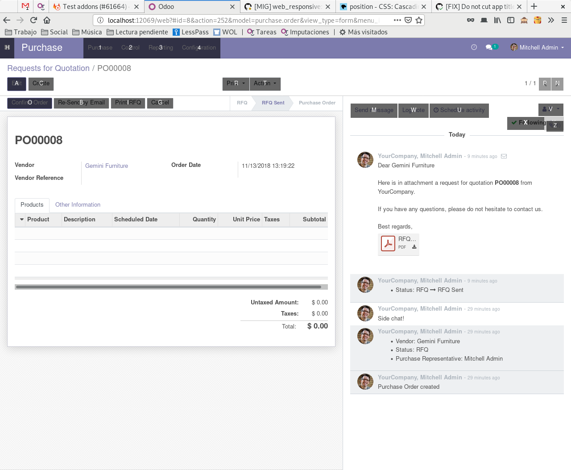Screen dimensions: 571x470
Task: Open the Mitchell Admin user menu
Action: click(x=537, y=47)
